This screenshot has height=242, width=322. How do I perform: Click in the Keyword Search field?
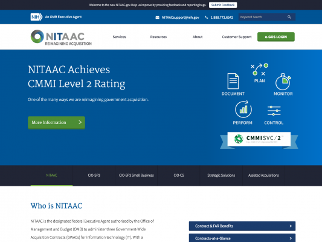point(267,17)
